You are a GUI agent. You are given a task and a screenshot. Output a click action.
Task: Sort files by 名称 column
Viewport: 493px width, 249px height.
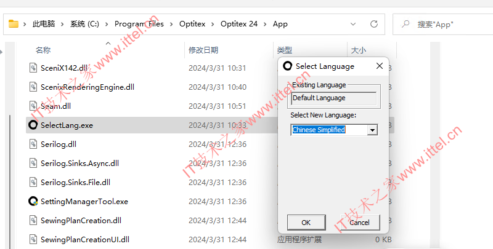(x=43, y=50)
